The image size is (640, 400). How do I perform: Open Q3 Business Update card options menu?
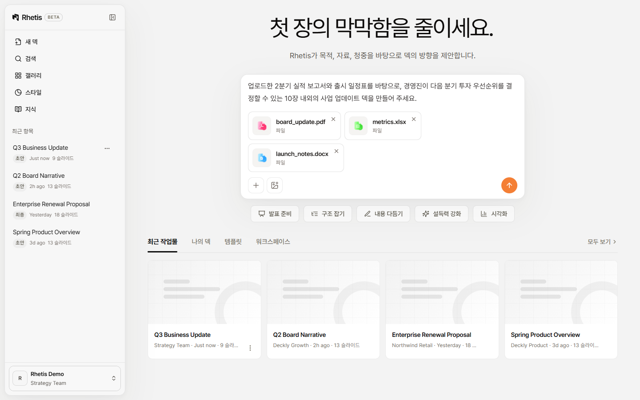[x=250, y=348]
